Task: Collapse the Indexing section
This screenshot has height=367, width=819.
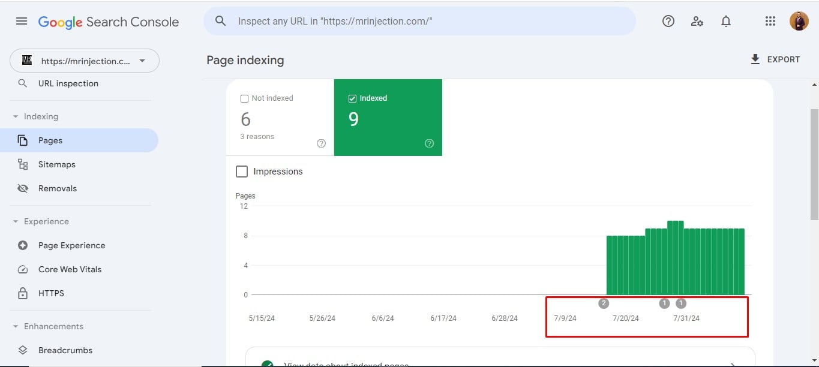Action: (x=16, y=117)
